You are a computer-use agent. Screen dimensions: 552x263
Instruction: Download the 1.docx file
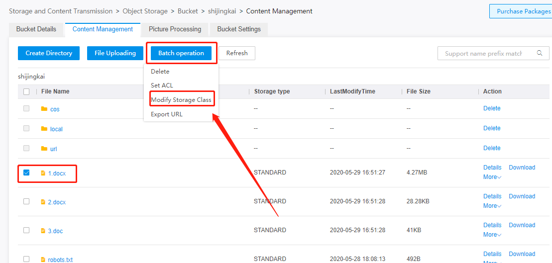[x=522, y=168]
